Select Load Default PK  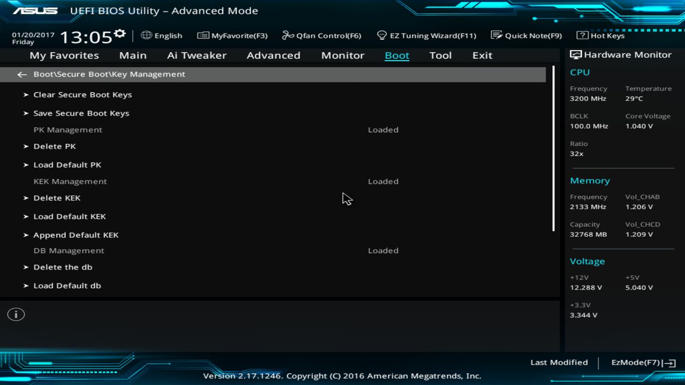pyautogui.click(x=67, y=165)
